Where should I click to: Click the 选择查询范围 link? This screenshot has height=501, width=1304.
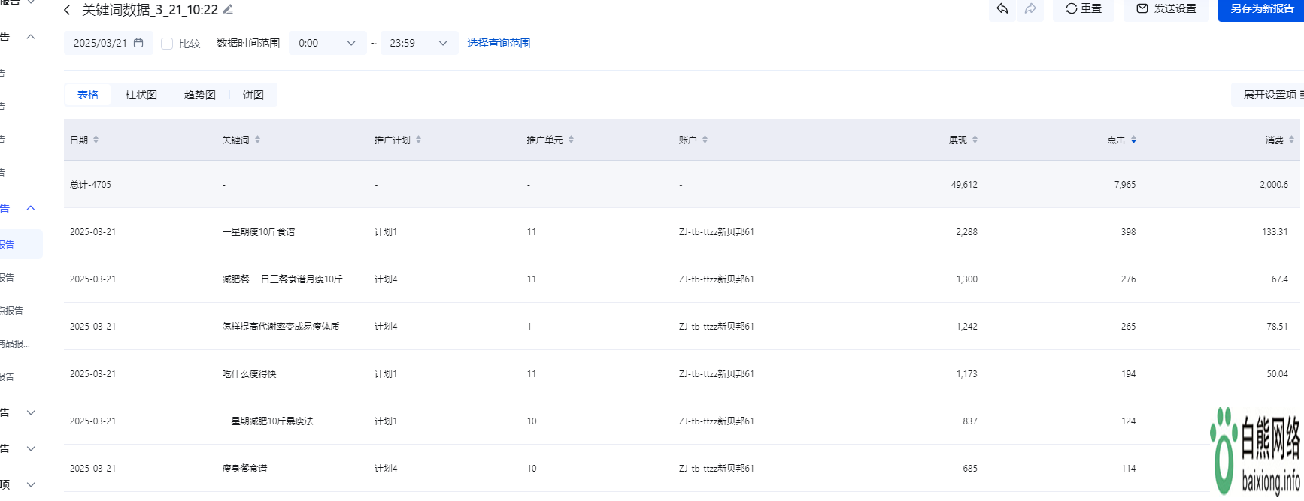(499, 44)
